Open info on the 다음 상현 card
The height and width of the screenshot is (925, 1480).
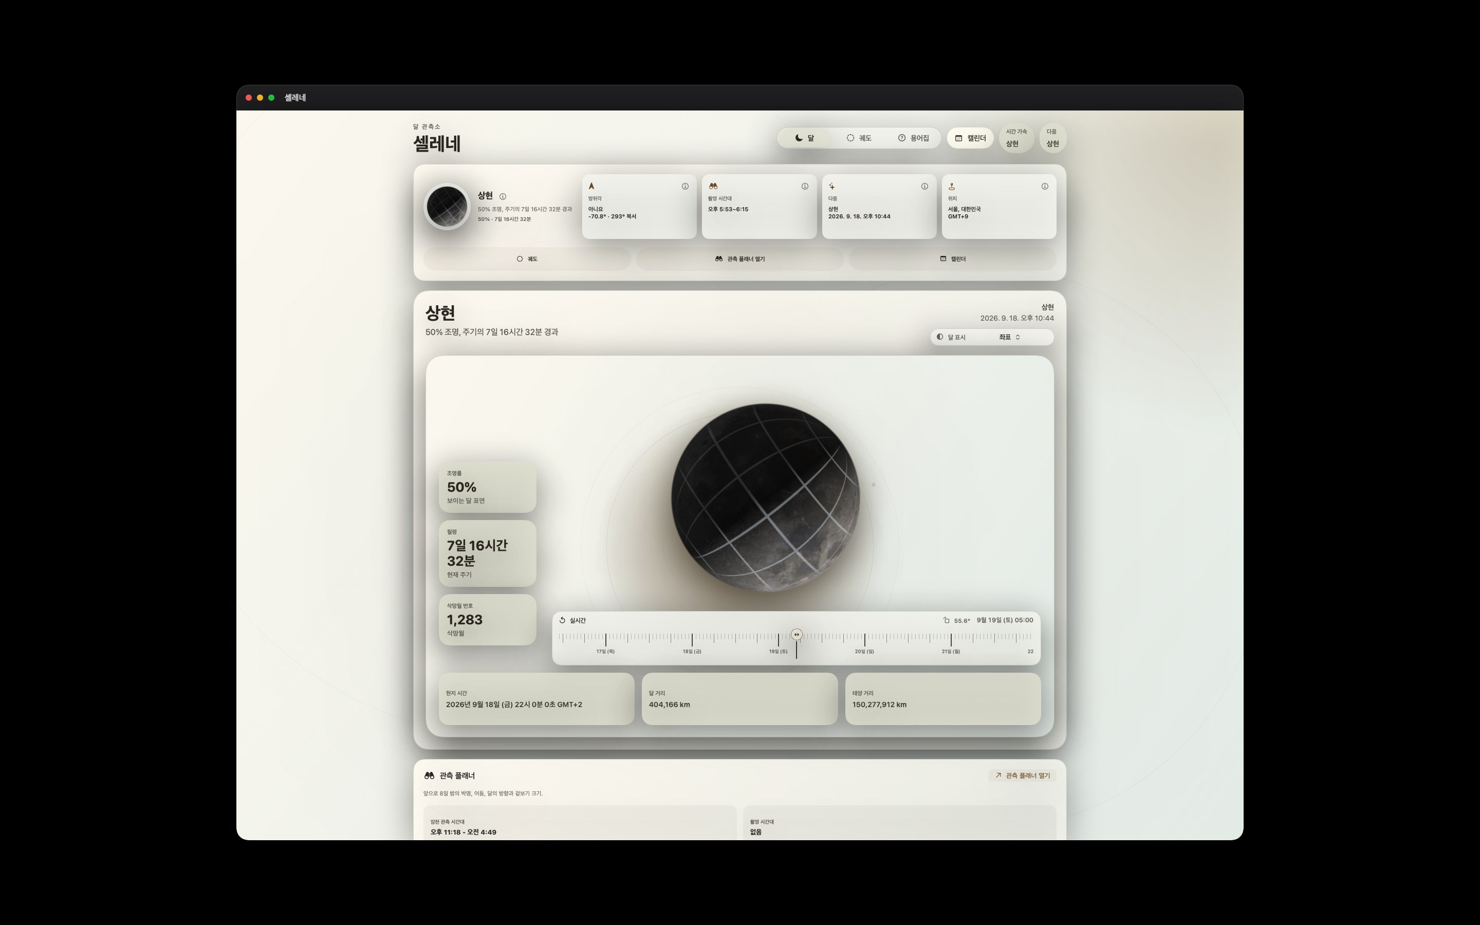[x=924, y=187]
